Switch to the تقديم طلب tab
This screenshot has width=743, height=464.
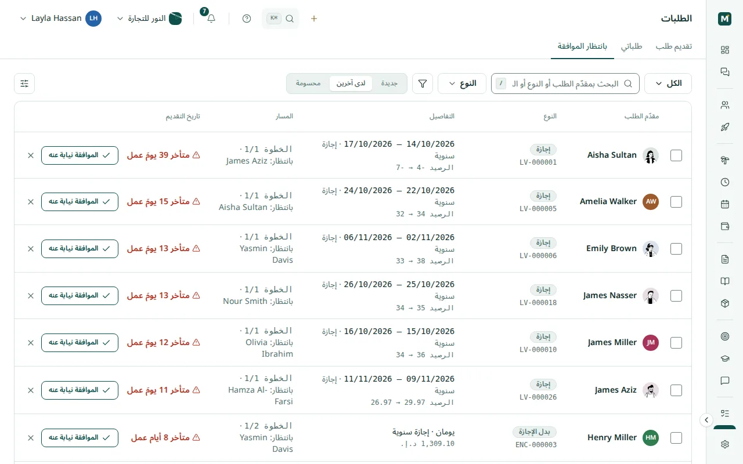click(674, 46)
